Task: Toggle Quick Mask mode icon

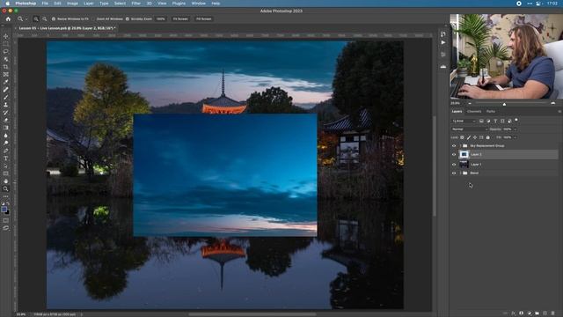Action: [x=6, y=220]
